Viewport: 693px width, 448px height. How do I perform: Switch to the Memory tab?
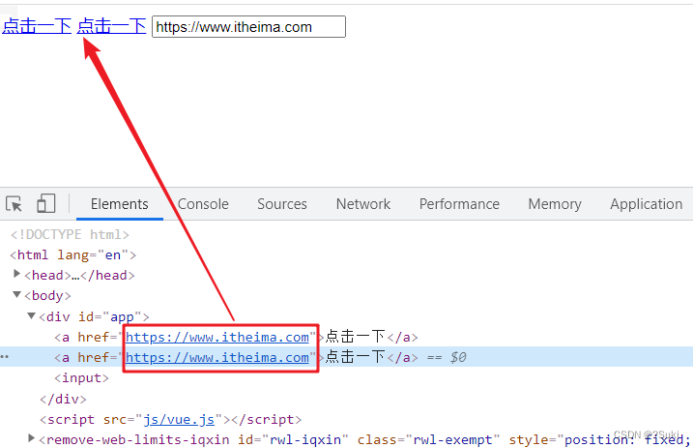tap(555, 204)
